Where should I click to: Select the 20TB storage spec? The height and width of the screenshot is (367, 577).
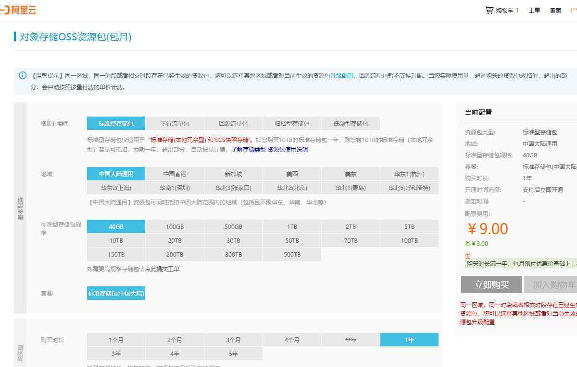click(x=175, y=240)
